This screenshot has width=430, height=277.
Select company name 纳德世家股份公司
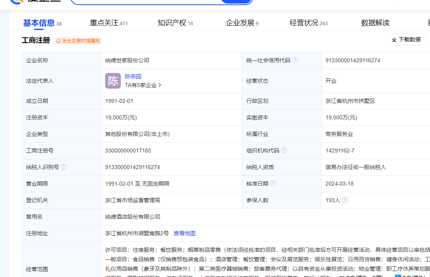127,60
